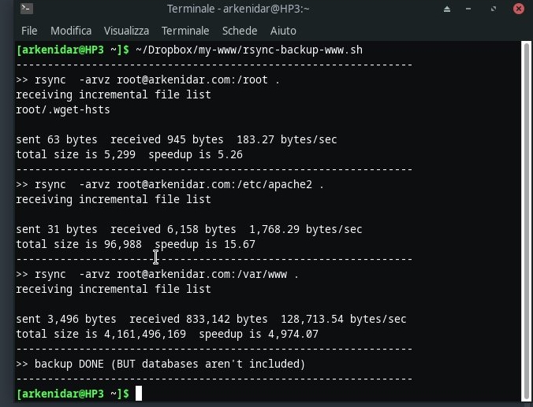Minimize the Terminale window

tap(468, 9)
